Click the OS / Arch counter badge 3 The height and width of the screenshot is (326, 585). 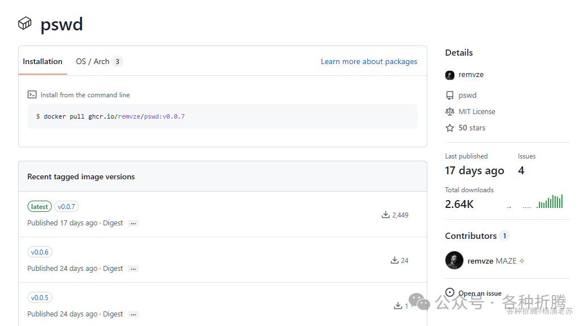pos(117,61)
